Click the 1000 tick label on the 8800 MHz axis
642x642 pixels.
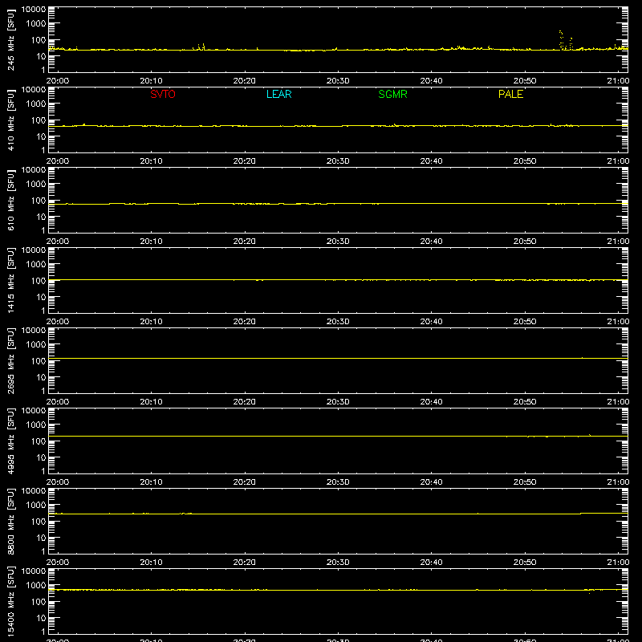coord(35,506)
